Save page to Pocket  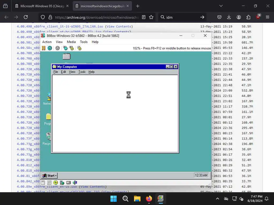[219, 17]
